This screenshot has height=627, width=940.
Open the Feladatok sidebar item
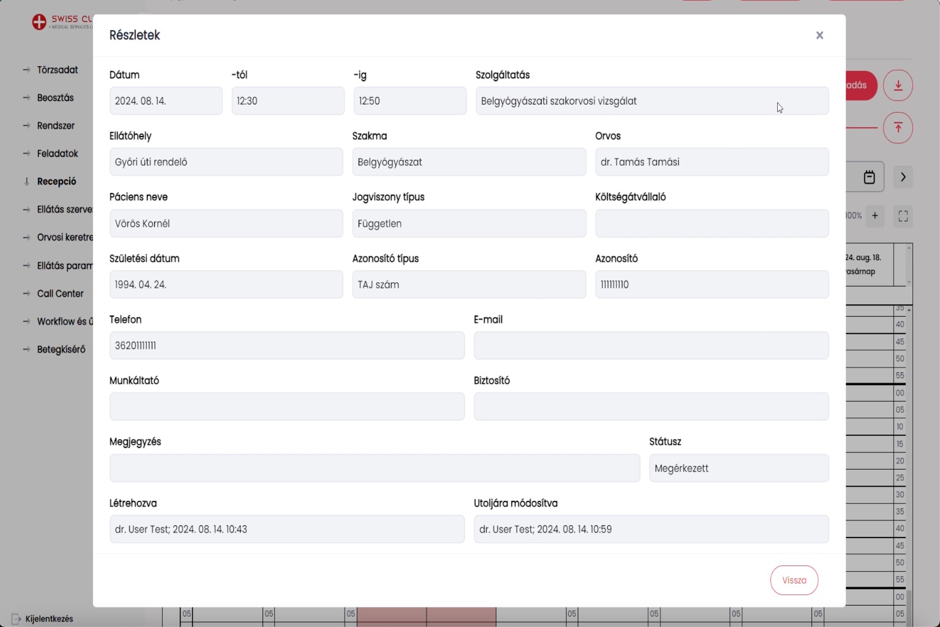click(57, 154)
